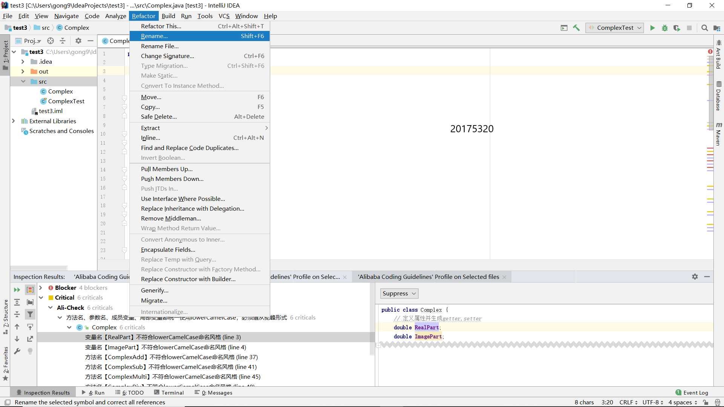The width and height of the screenshot is (724, 407).
Task: Hide the Project panel with the minus icon
Action: tap(90, 41)
